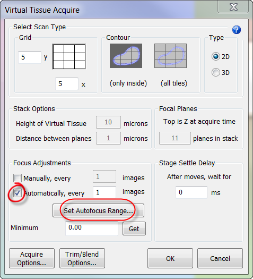This screenshot has width=253, height=279.
Task: Choose the contour all tiles icon
Action: tap(170, 56)
